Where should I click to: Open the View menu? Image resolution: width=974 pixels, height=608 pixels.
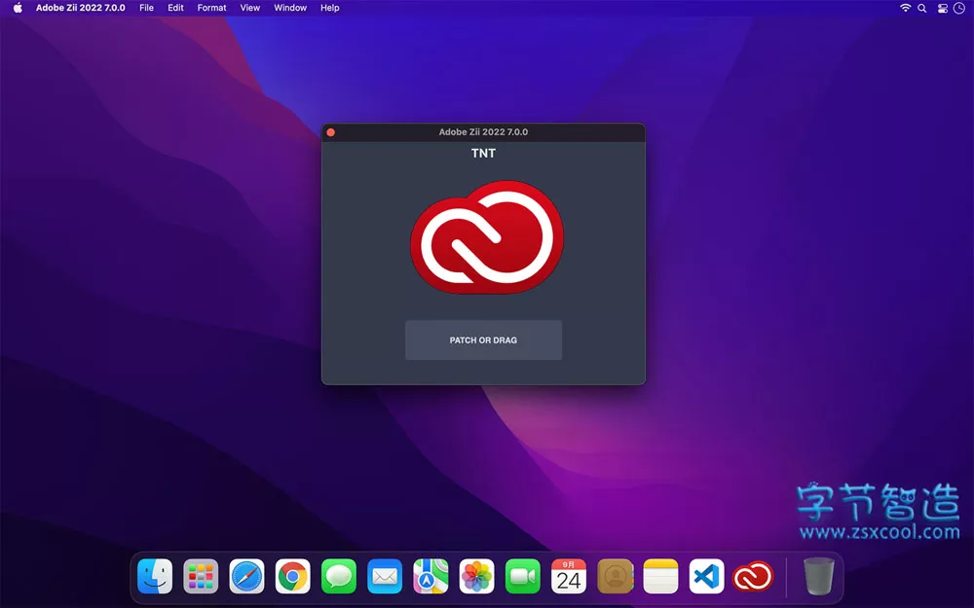(x=249, y=8)
